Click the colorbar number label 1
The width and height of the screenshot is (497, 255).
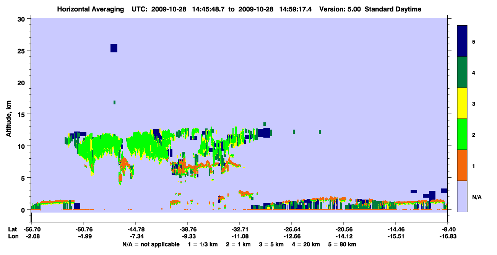point(474,166)
